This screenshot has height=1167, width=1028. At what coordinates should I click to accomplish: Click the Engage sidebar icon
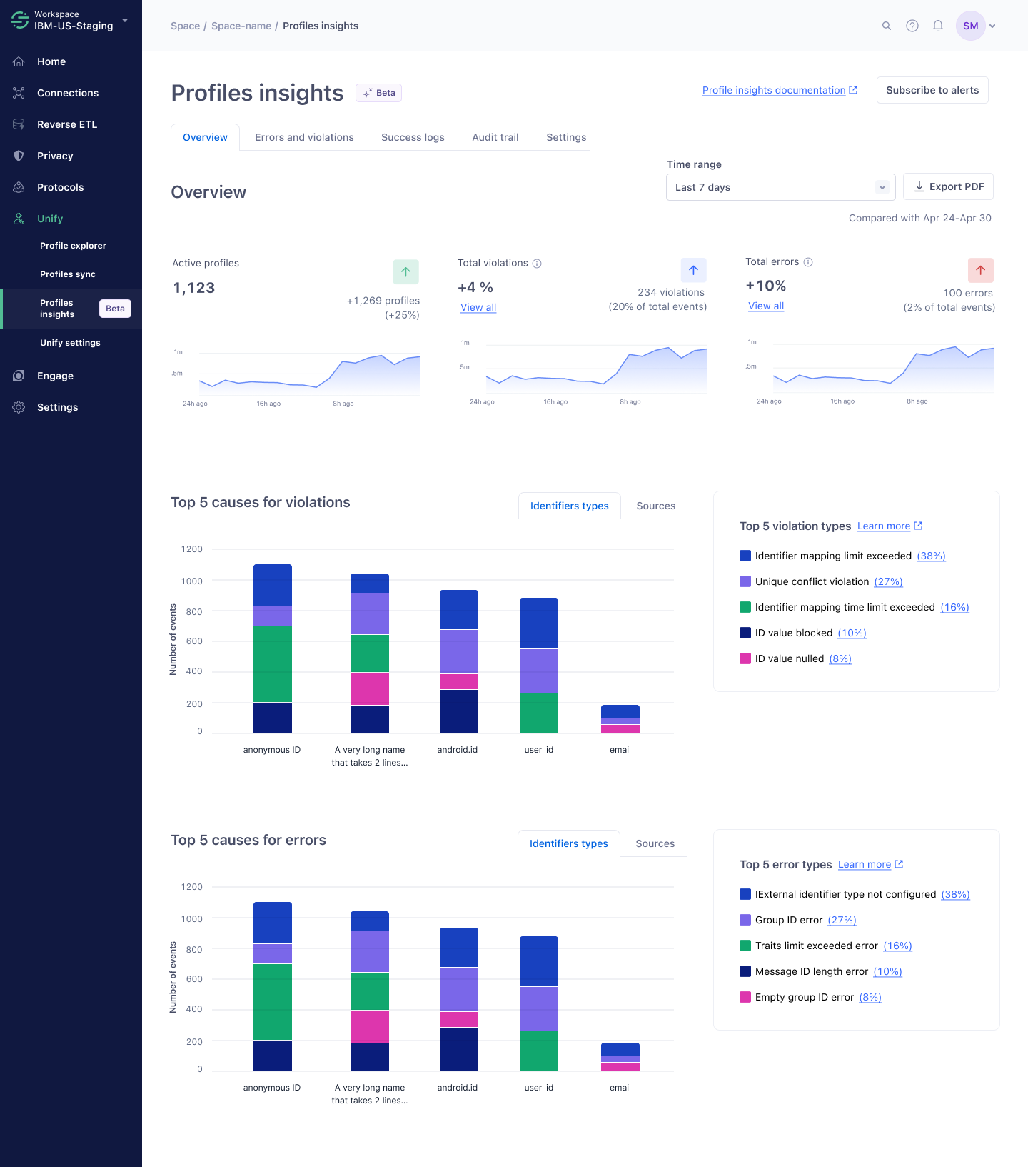pyautogui.click(x=19, y=376)
